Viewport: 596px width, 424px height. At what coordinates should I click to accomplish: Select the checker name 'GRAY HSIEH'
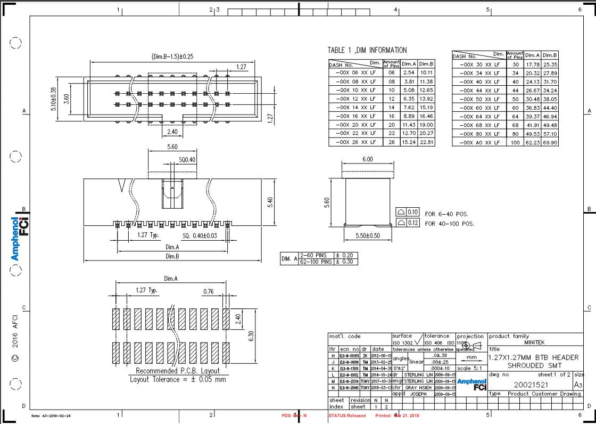[418, 387]
